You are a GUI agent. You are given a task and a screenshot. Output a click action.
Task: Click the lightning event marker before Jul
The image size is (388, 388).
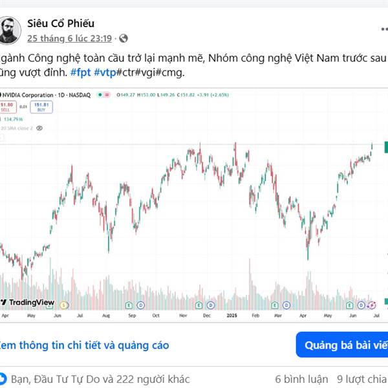372,306
